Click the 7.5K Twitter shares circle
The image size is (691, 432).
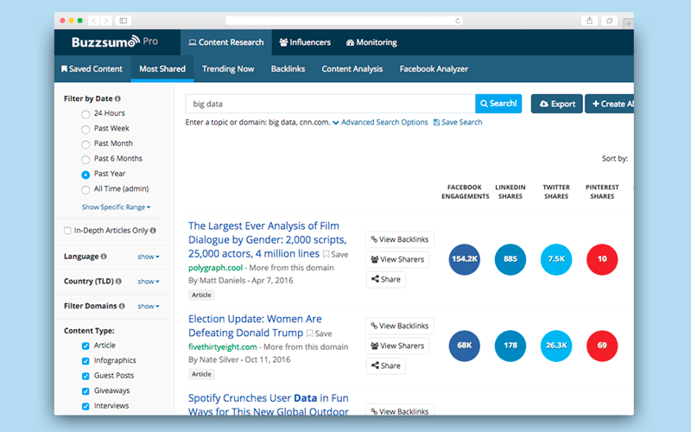(x=556, y=259)
